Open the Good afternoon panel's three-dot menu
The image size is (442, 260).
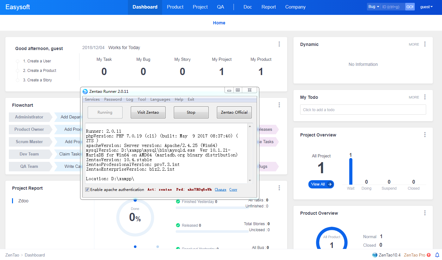[x=279, y=44]
